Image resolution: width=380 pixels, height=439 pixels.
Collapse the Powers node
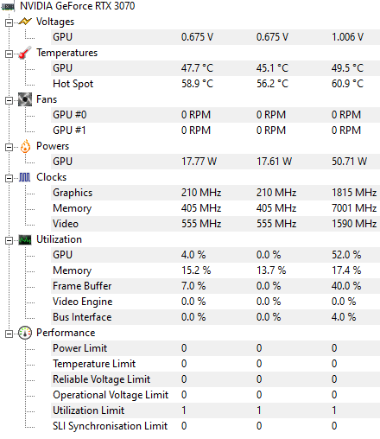pos(9,147)
